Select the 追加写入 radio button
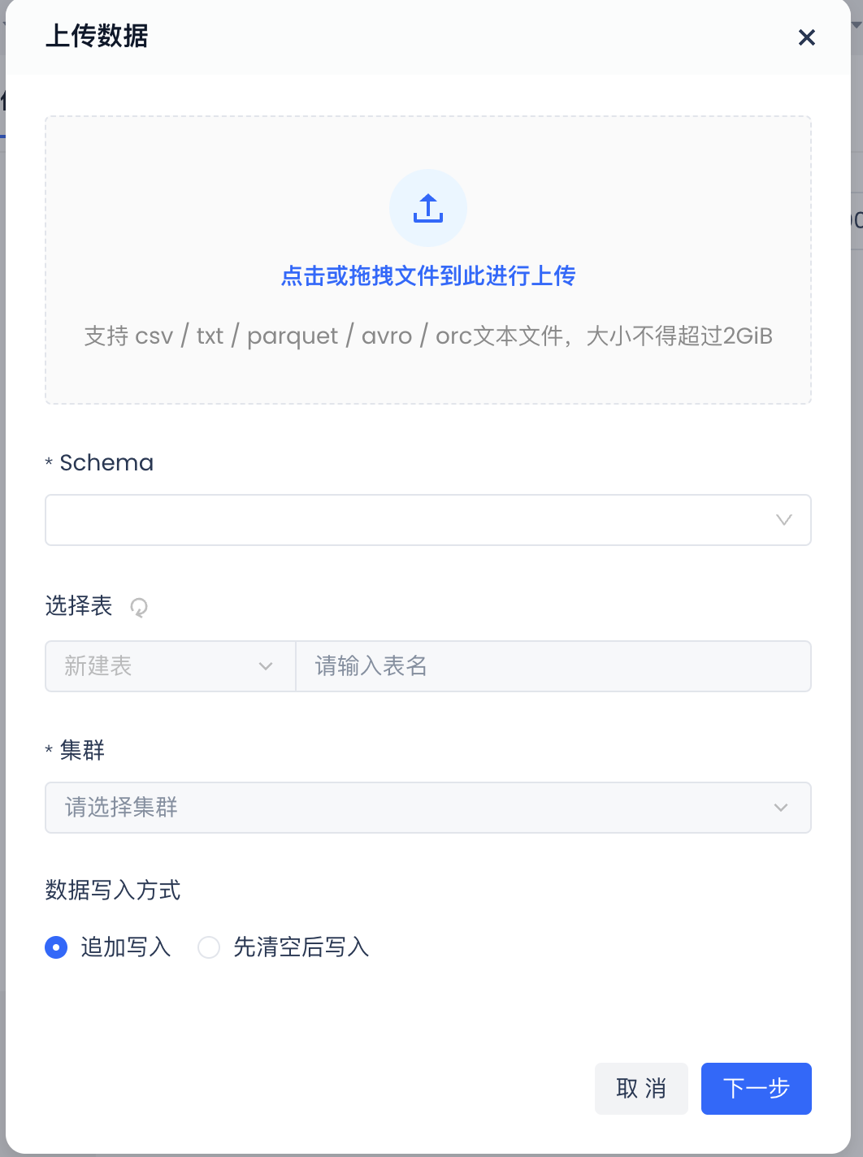 (56, 947)
